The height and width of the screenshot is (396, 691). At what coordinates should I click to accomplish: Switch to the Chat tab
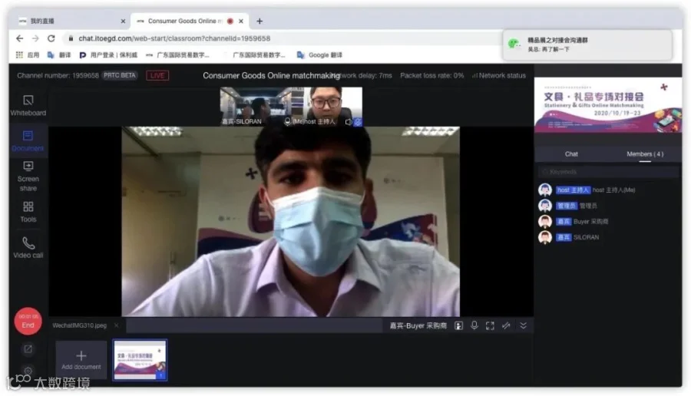571,153
